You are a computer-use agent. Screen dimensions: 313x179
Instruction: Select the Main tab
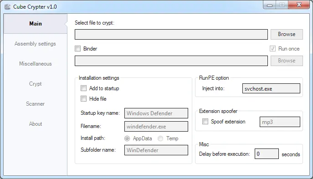(x=36, y=24)
